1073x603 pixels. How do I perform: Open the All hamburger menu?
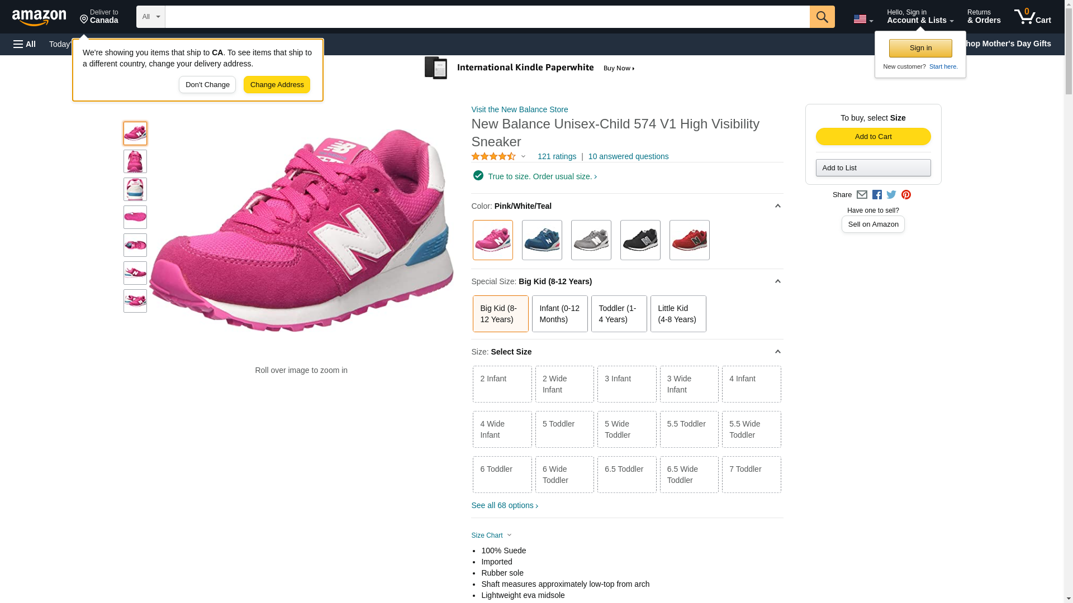click(x=25, y=44)
